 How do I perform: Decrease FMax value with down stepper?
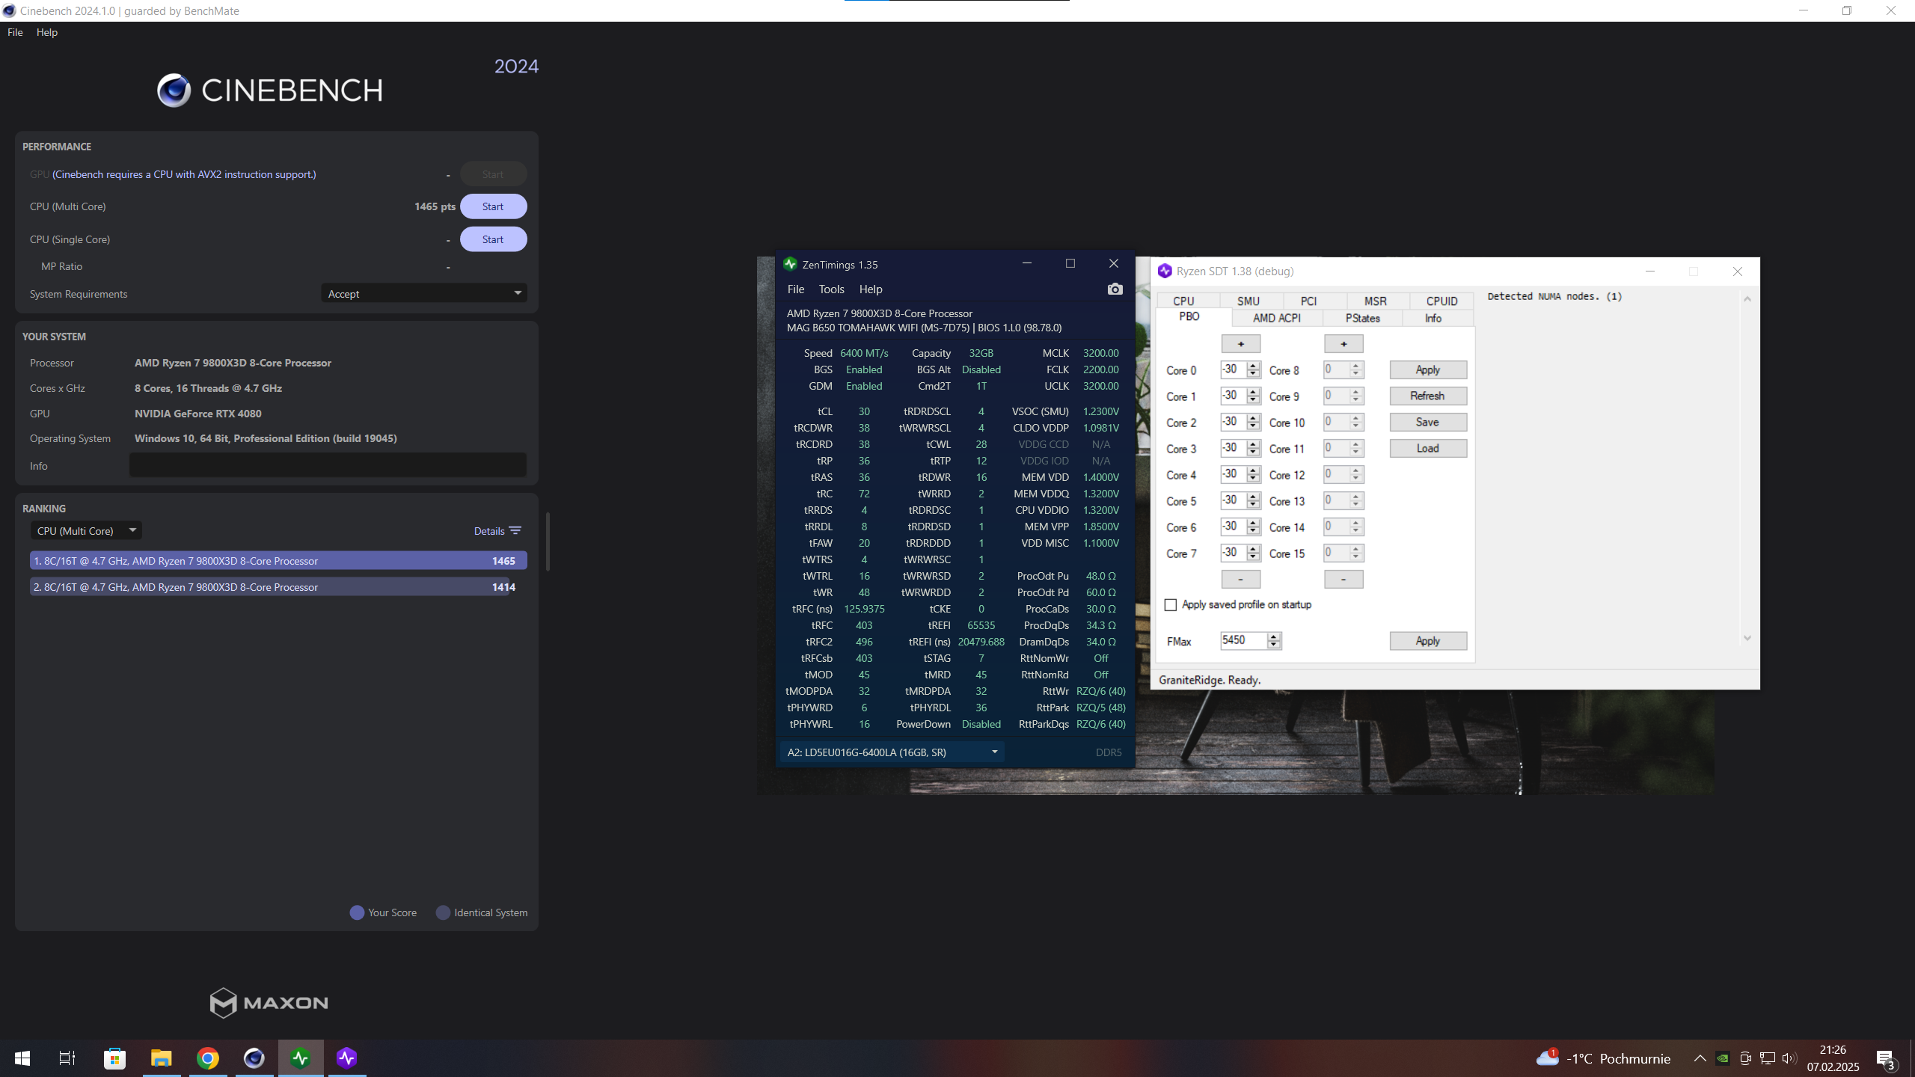click(1274, 645)
